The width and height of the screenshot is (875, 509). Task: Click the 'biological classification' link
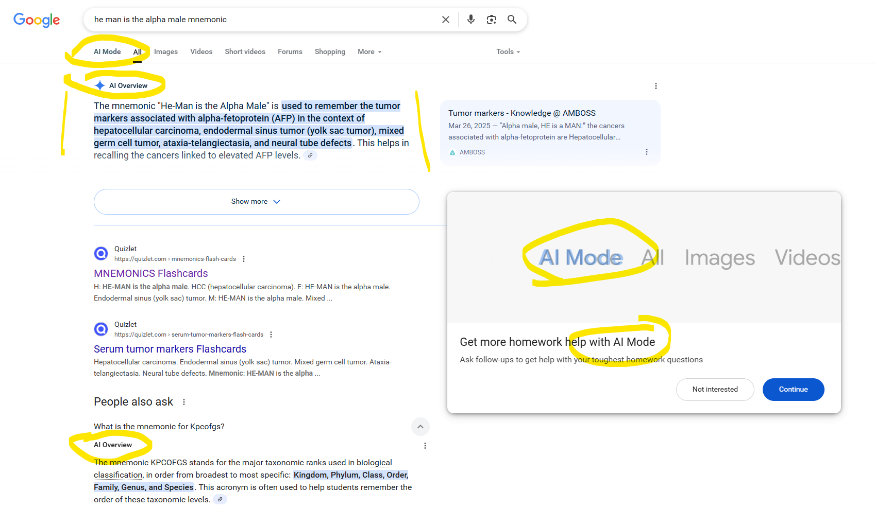click(243, 469)
